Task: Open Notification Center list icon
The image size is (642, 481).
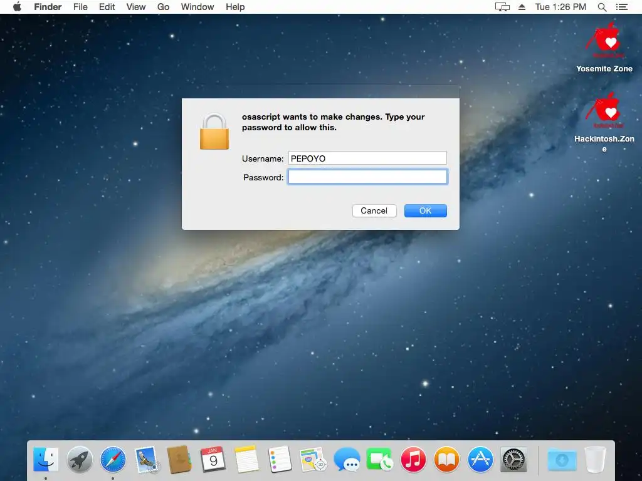Action: 622,7
